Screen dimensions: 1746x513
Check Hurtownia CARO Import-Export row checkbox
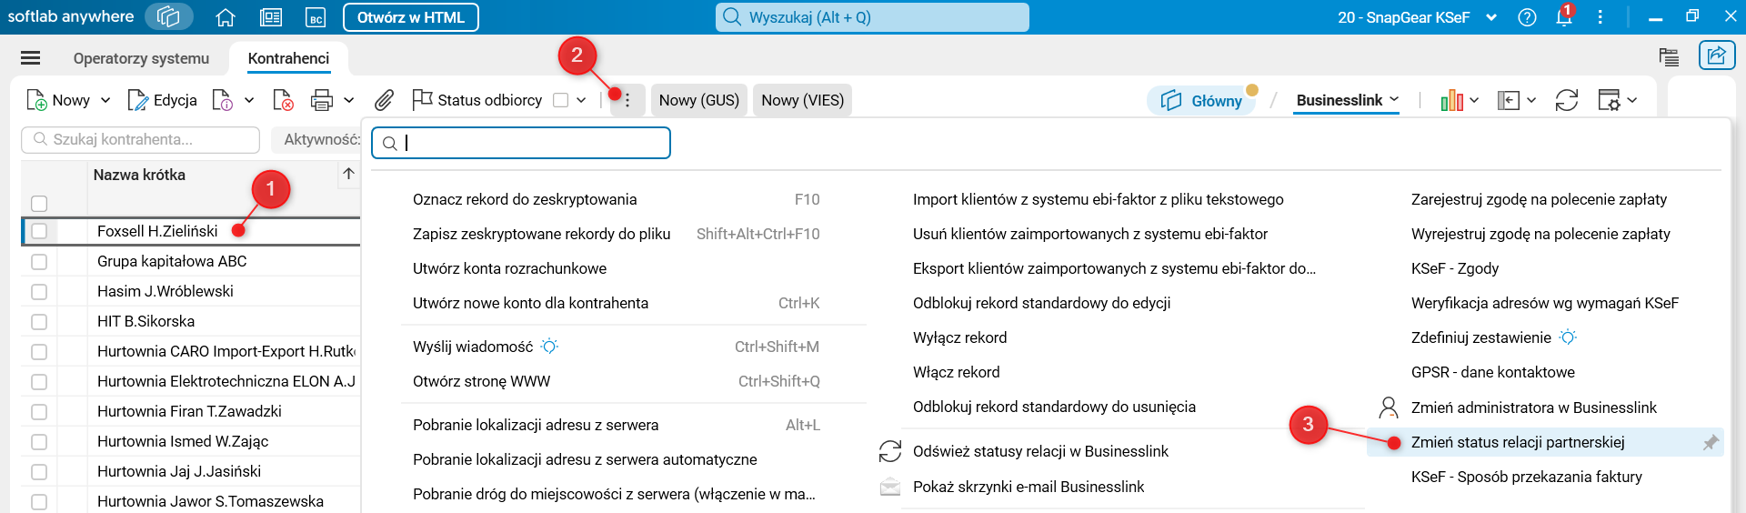click(39, 352)
